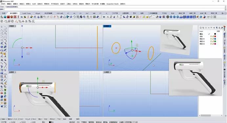227x123 pixels.
Task: Select the 3x3 grid array toolbar icon
Action: tap(215, 17)
